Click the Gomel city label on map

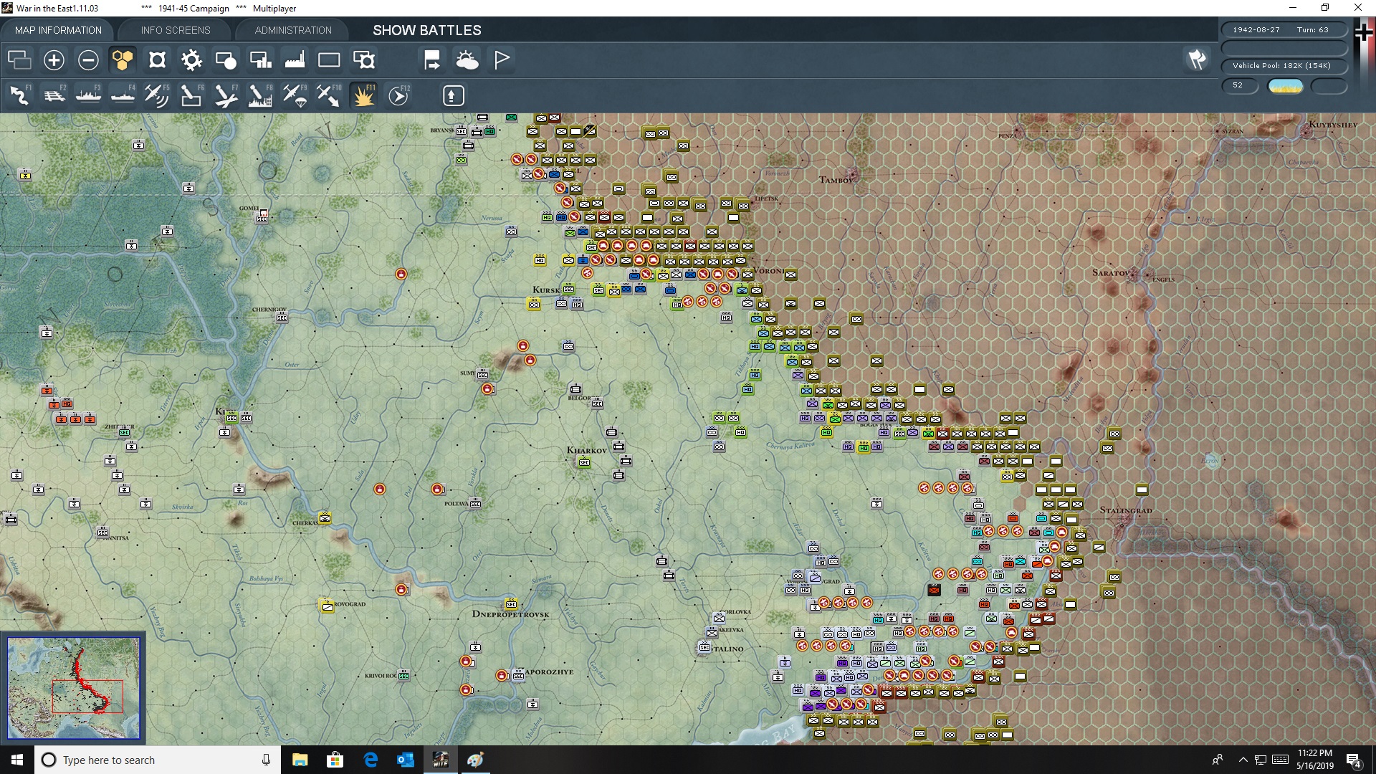tap(248, 209)
